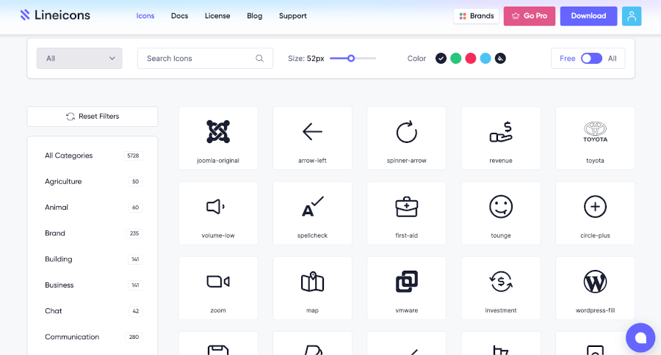This screenshot has width=661, height=355.
Task: Open the revenue icon card
Action: point(501,138)
